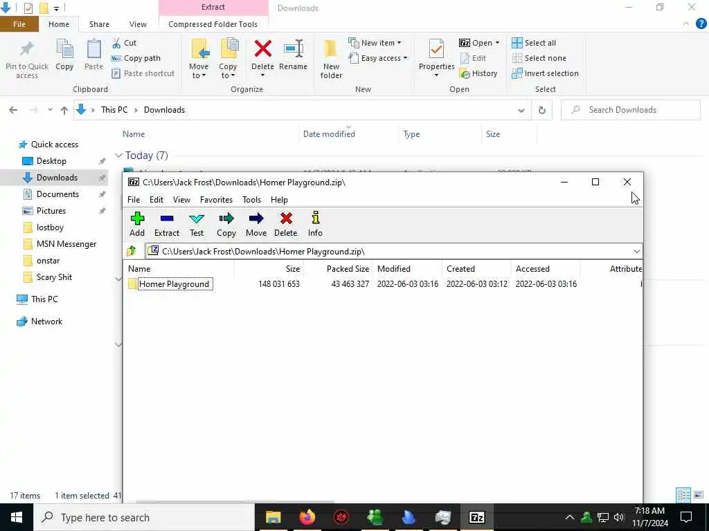Click Pin to Quick access in Explorer ribbon
Viewport: 709px width, 531px height.
tap(27, 59)
